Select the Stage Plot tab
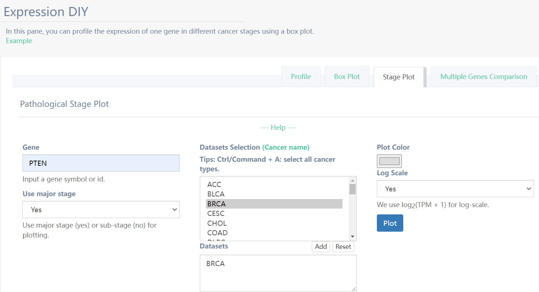The height and width of the screenshot is (292, 539). pyautogui.click(x=398, y=77)
